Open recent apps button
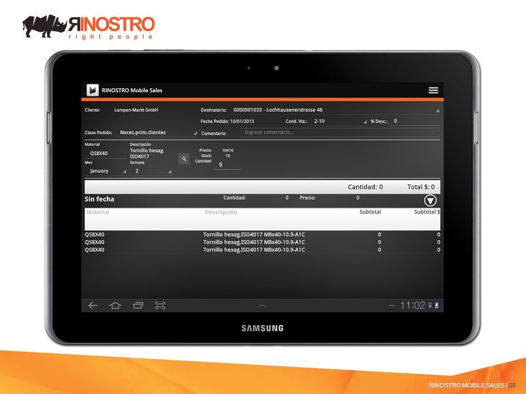Viewport: 526px width, 394px height. (x=138, y=305)
